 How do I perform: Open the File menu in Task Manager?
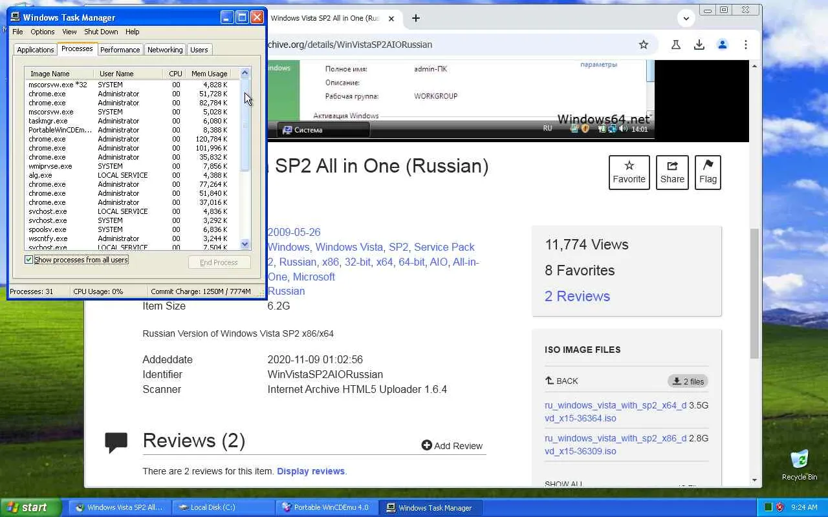coord(17,32)
